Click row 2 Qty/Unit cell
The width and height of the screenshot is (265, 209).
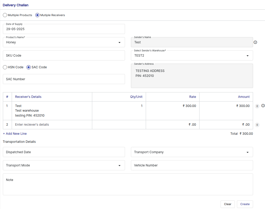[119, 125]
